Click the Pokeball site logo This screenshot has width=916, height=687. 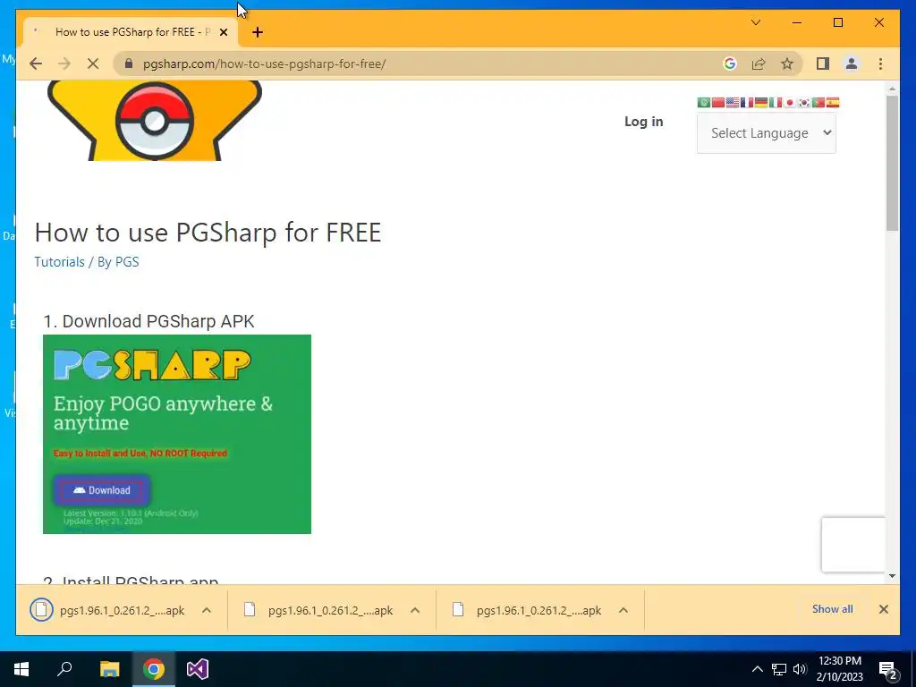click(154, 121)
